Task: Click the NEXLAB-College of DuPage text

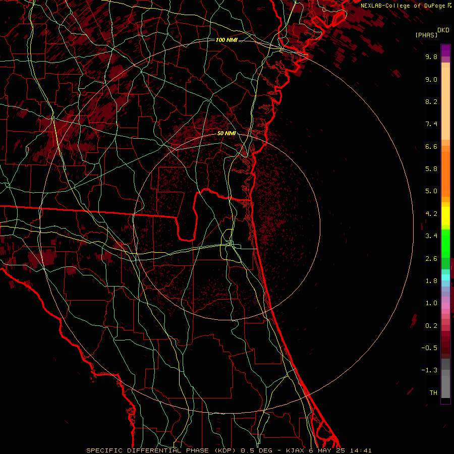Action: [x=402, y=6]
